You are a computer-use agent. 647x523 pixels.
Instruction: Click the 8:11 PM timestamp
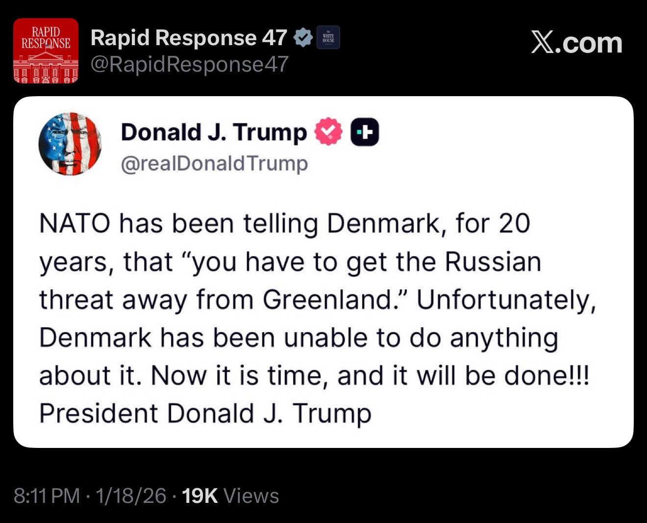point(46,496)
